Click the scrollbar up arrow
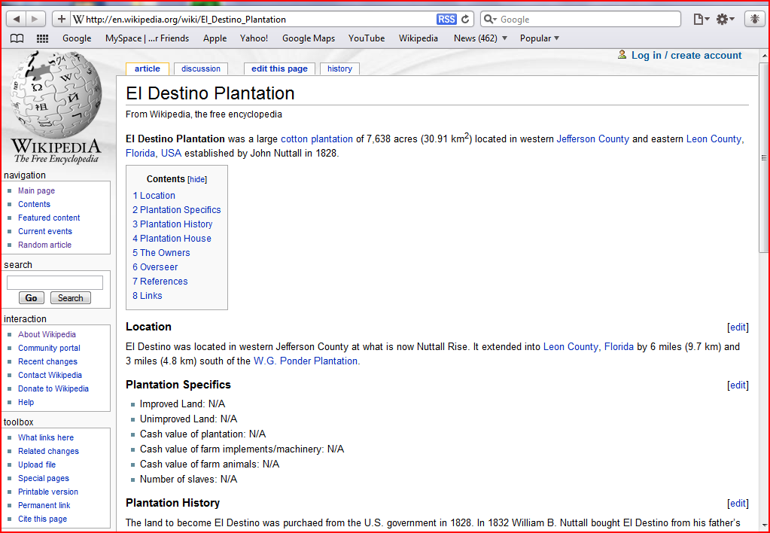Image resolution: width=770 pixels, height=533 pixels. (764, 56)
